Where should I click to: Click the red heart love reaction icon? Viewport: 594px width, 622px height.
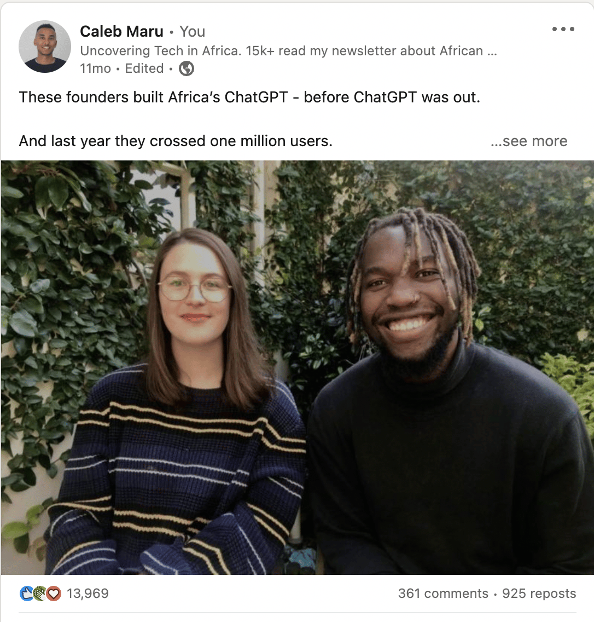(54, 594)
